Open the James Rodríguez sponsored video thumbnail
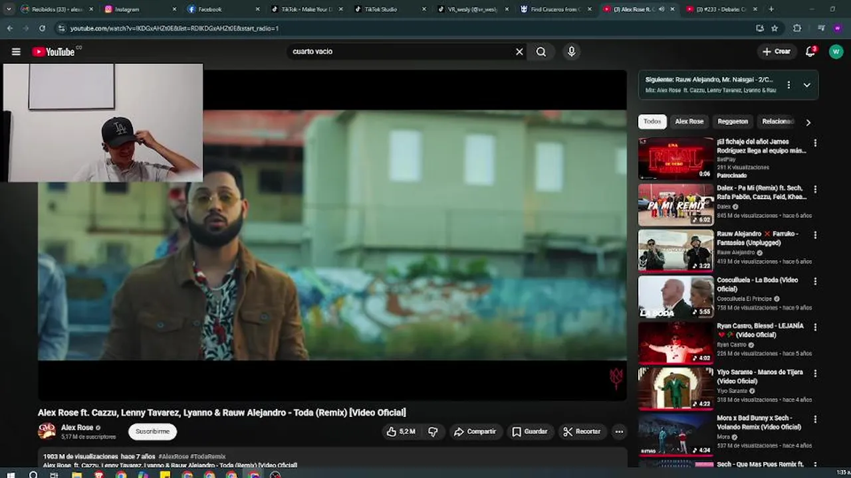The image size is (851, 478). [675, 159]
